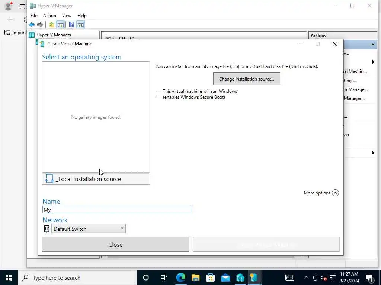
Task: Switch to Hyper-V Manager taskbar icon
Action: 240,278
